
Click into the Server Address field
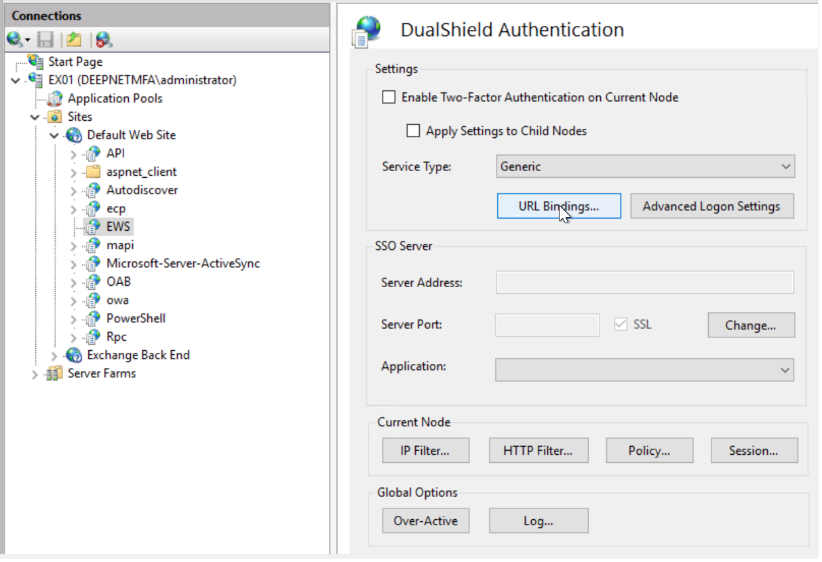pos(644,282)
